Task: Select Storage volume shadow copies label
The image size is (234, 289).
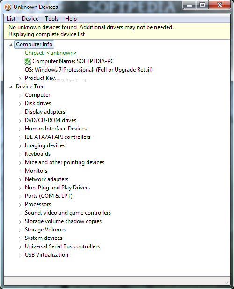Action: click(63, 221)
